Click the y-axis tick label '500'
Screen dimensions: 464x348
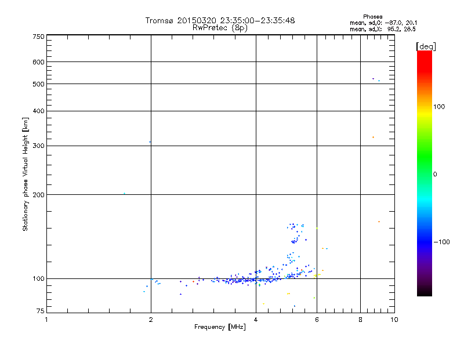coord(38,84)
